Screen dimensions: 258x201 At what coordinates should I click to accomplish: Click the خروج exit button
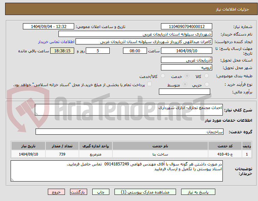pos(56,192)
